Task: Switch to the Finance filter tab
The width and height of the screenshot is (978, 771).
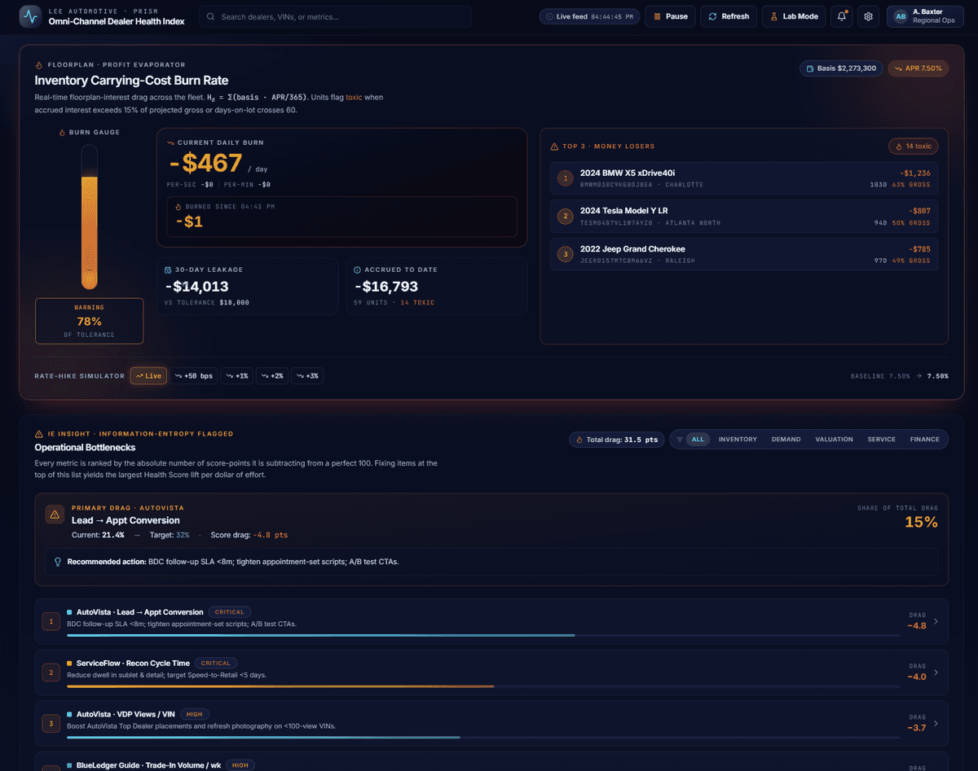Action: pos(924,440)
